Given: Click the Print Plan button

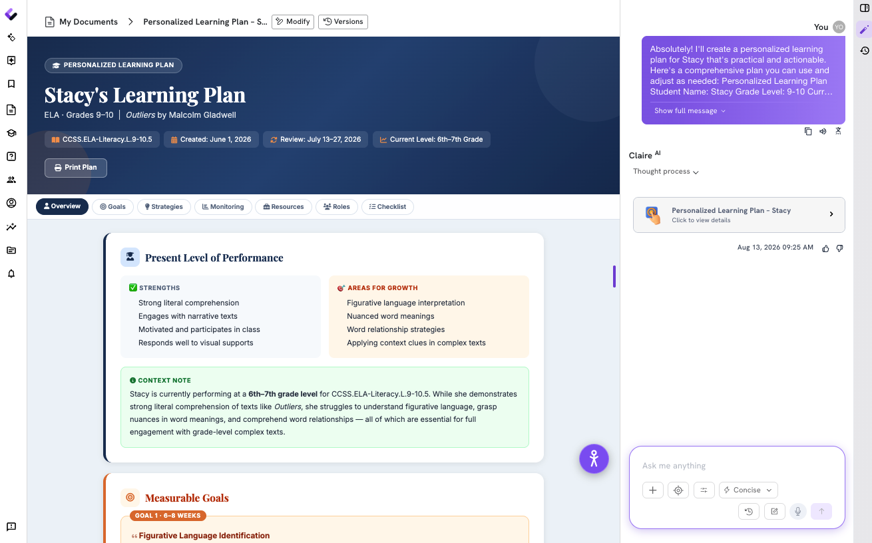Looking at the screenshot, I should coord(76,168).
